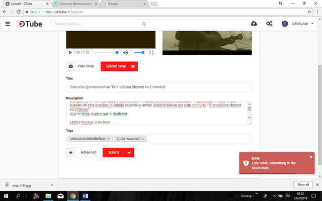Seek on the video progress slider

coord(106,52)
